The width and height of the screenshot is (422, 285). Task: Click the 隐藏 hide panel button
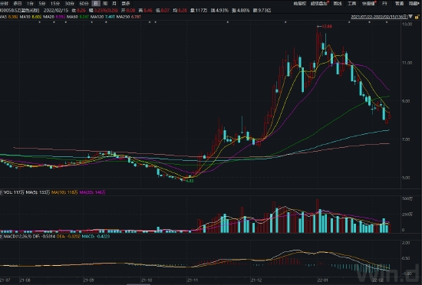(414, 4)
